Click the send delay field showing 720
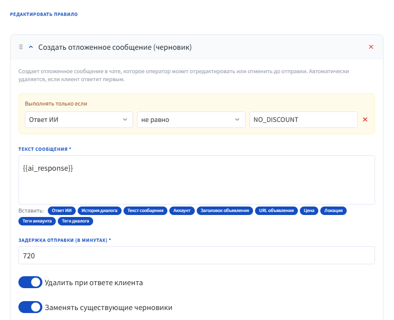This screenshot has height=320, width=394. (x=196, y=255)
